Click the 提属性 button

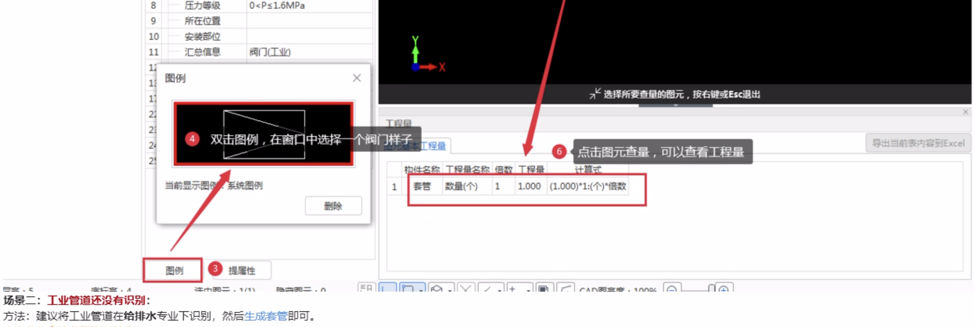(241, 270)
